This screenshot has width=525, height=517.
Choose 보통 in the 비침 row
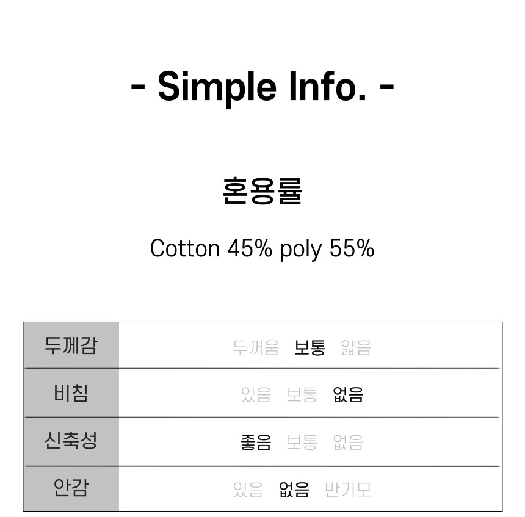[302, 394]
